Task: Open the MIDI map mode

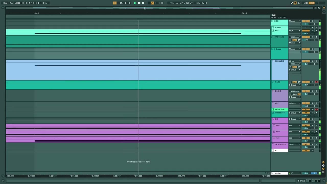Action: pos(306,3)
